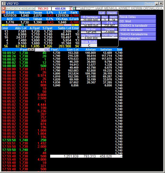This screenshot has height=173, width=165.
Task: Click the AK toolbar icon
Action: pos(8,9)
